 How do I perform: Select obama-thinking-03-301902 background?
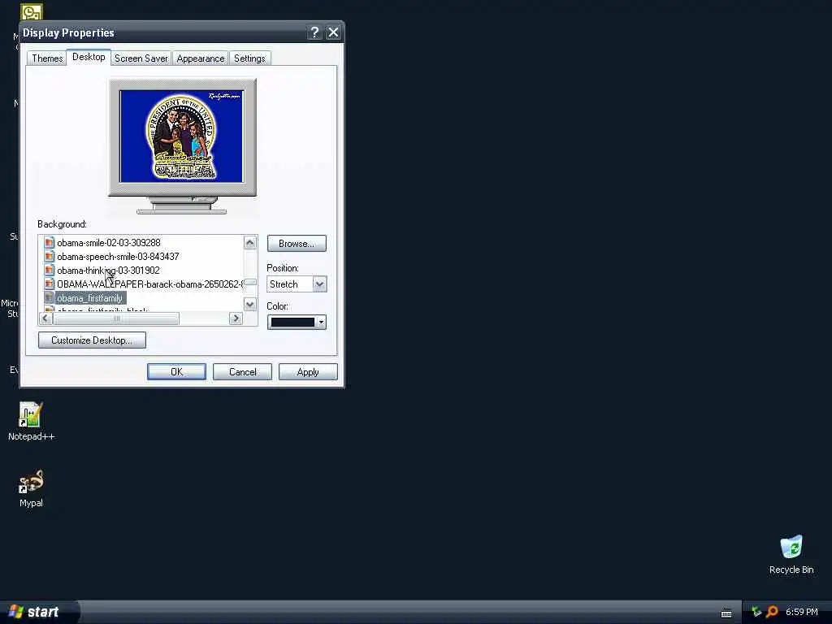(x=108, y=270)
